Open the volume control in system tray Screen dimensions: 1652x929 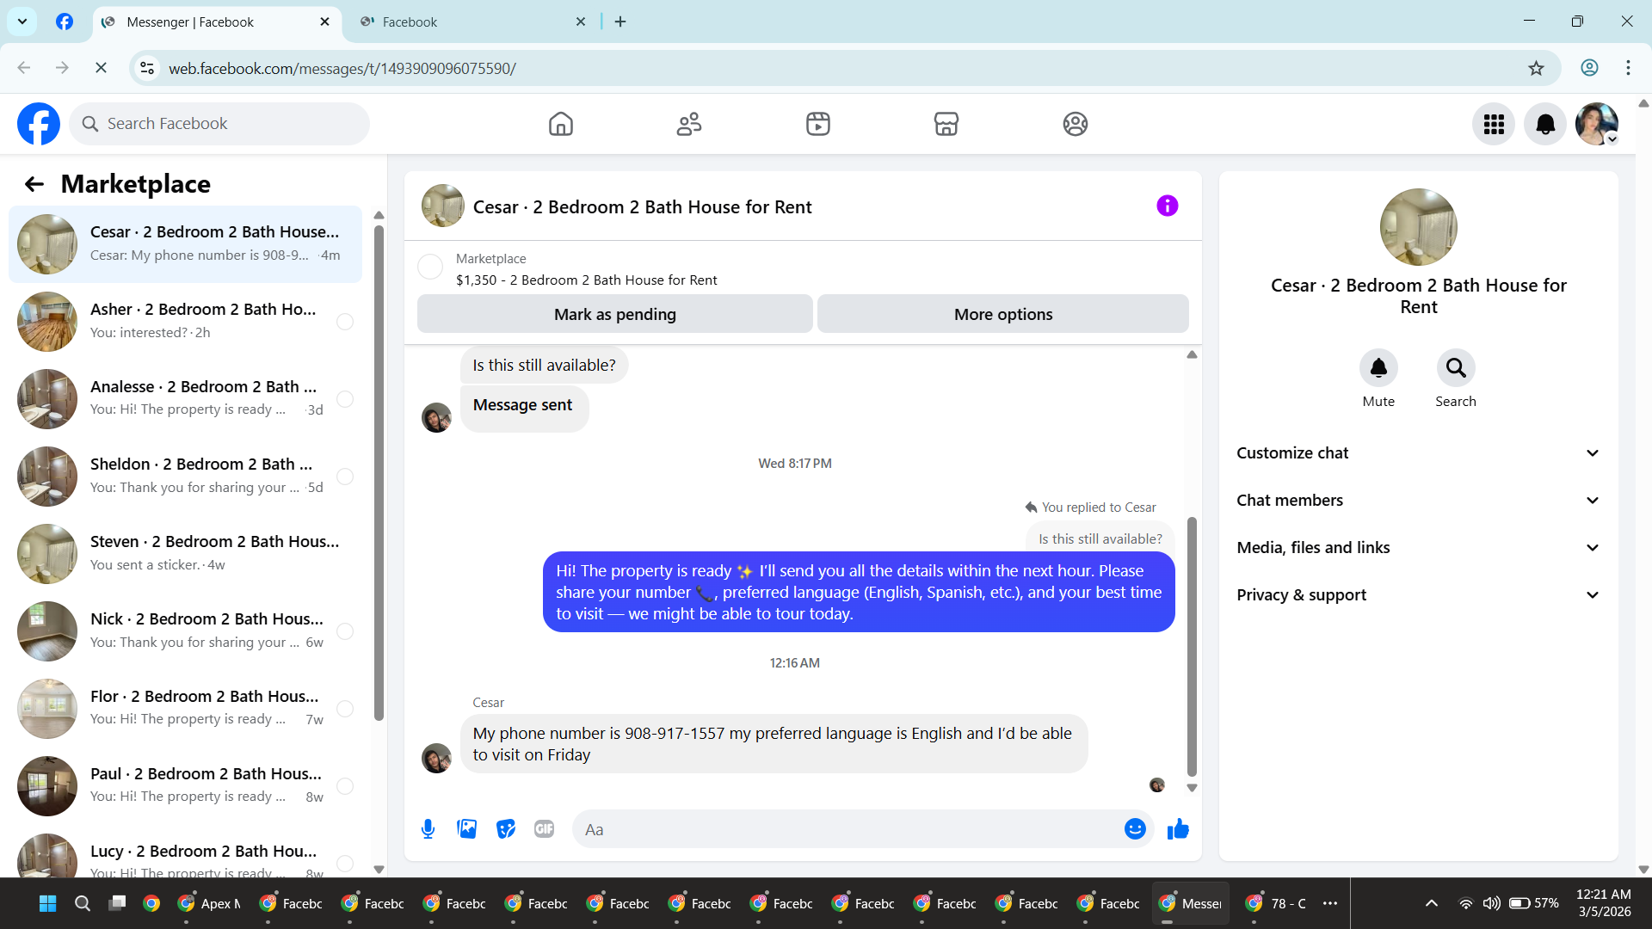[x=1491, y=903]
